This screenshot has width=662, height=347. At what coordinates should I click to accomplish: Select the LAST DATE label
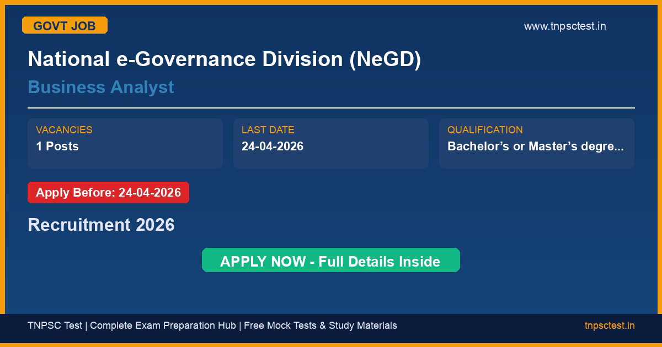point(268,130)
